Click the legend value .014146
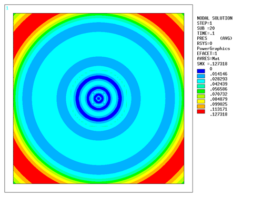Viewport: 263px width, 197px height. tap(219, 74)
